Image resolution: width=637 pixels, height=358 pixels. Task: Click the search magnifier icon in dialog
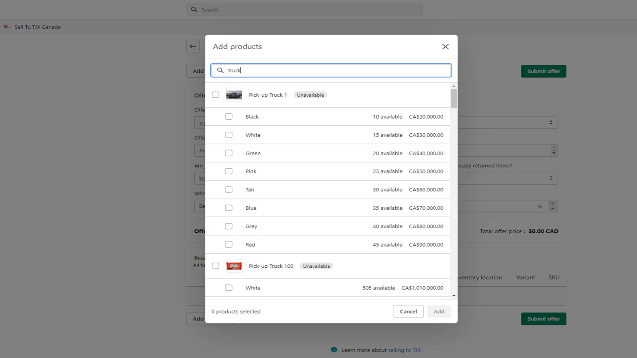tap(220, 70)
